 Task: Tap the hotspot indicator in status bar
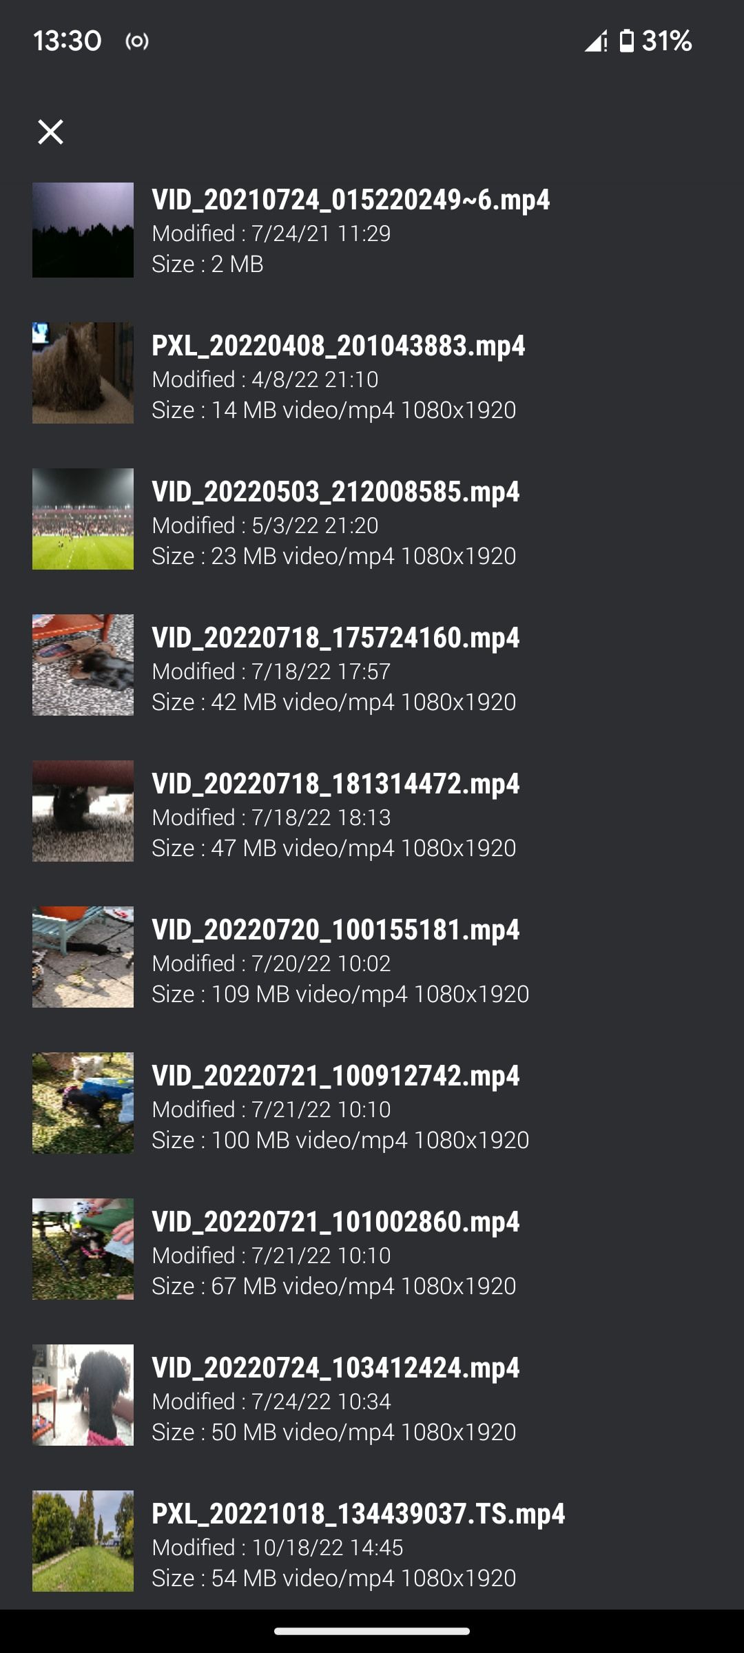point(137,41)
